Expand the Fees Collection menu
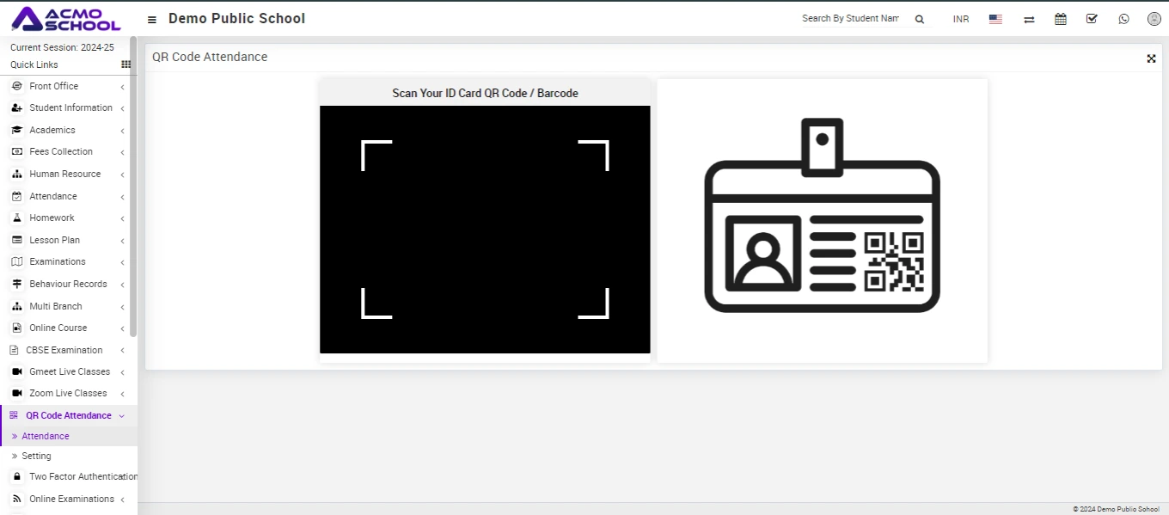 pos(60,152)
